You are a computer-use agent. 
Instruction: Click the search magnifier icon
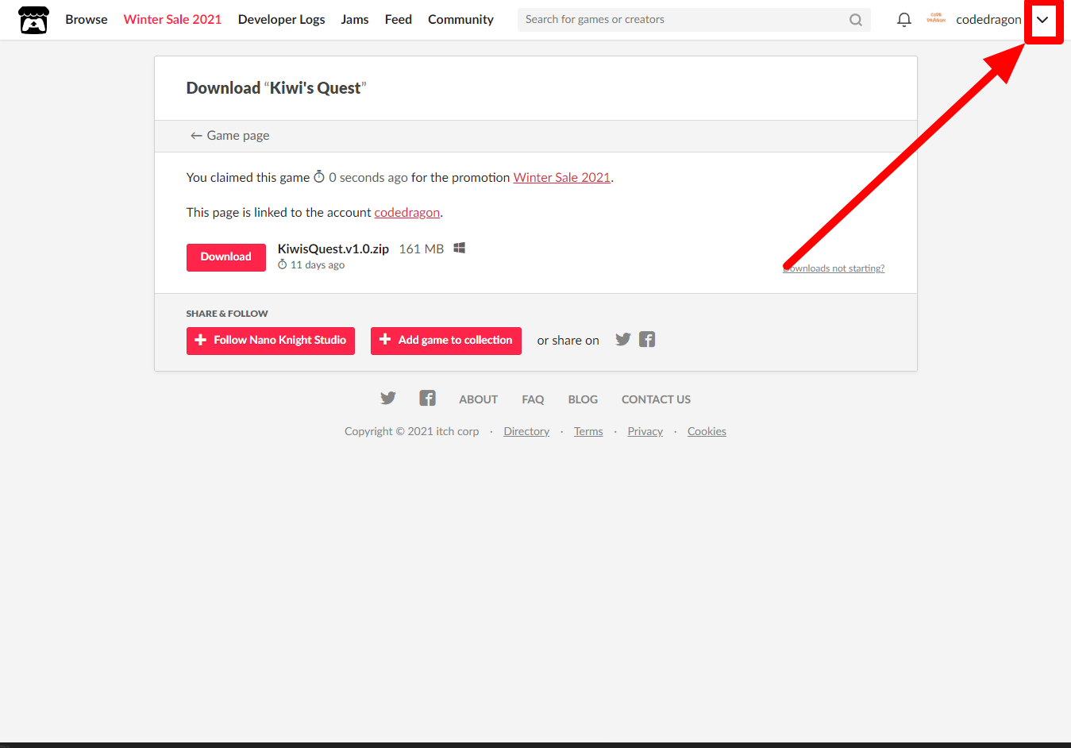(855, 20)
